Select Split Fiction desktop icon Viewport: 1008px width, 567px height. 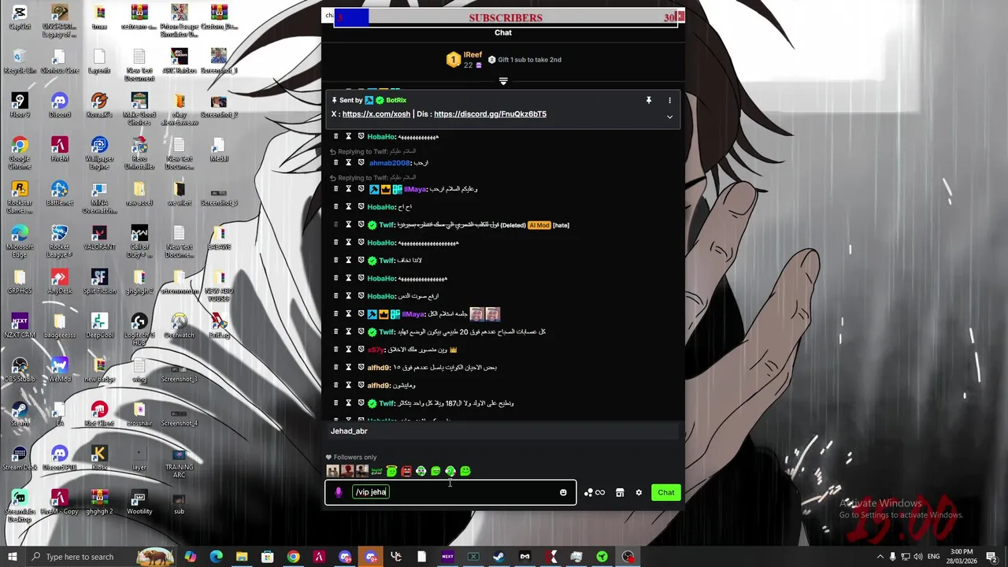pos(99,282)
